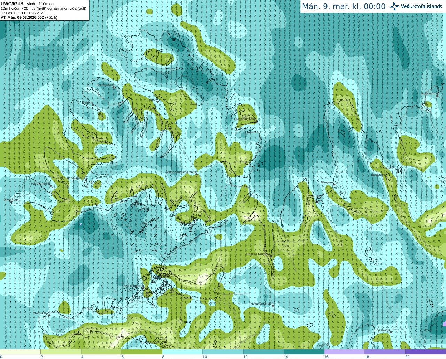Select the 2–4 m/s light green legend swatch
Viewport: 446px width, 359px height.
click(61, 352)
